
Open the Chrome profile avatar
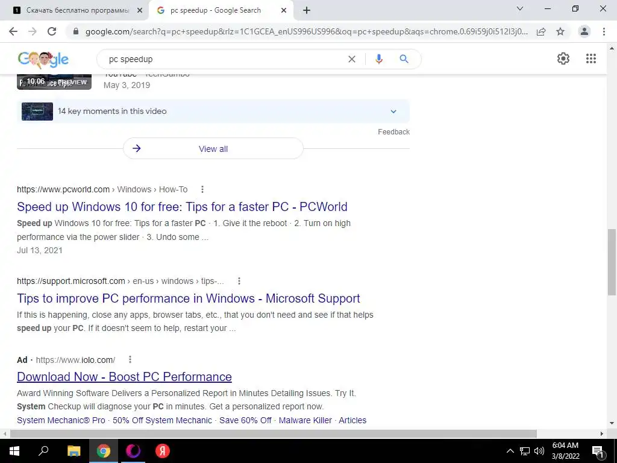[x=584, y=31]
